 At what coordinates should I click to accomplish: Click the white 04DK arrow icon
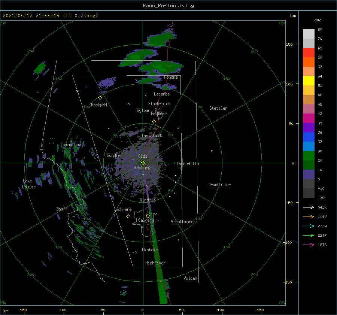coord(309,207)
